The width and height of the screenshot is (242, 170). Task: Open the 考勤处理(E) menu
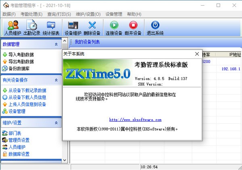[31, 14]
